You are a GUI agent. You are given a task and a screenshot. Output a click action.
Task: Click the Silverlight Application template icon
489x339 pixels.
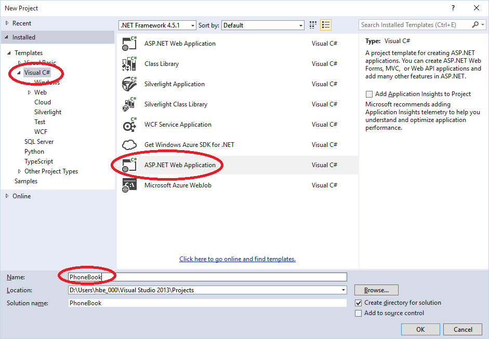pyautogui.click(x=129, y=84)
